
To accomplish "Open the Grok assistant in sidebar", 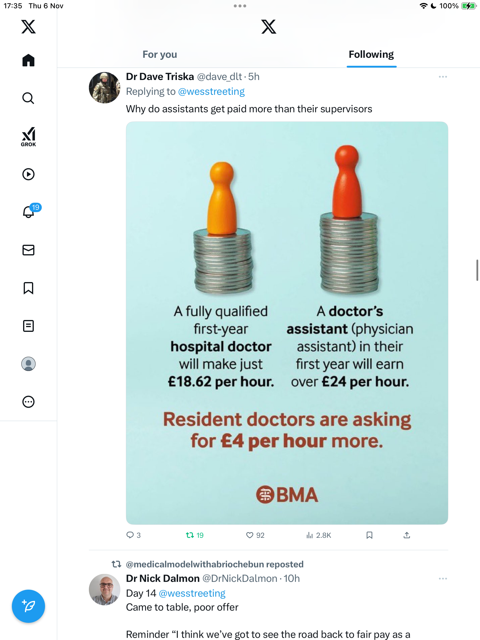I will click(x=28, y=137).
